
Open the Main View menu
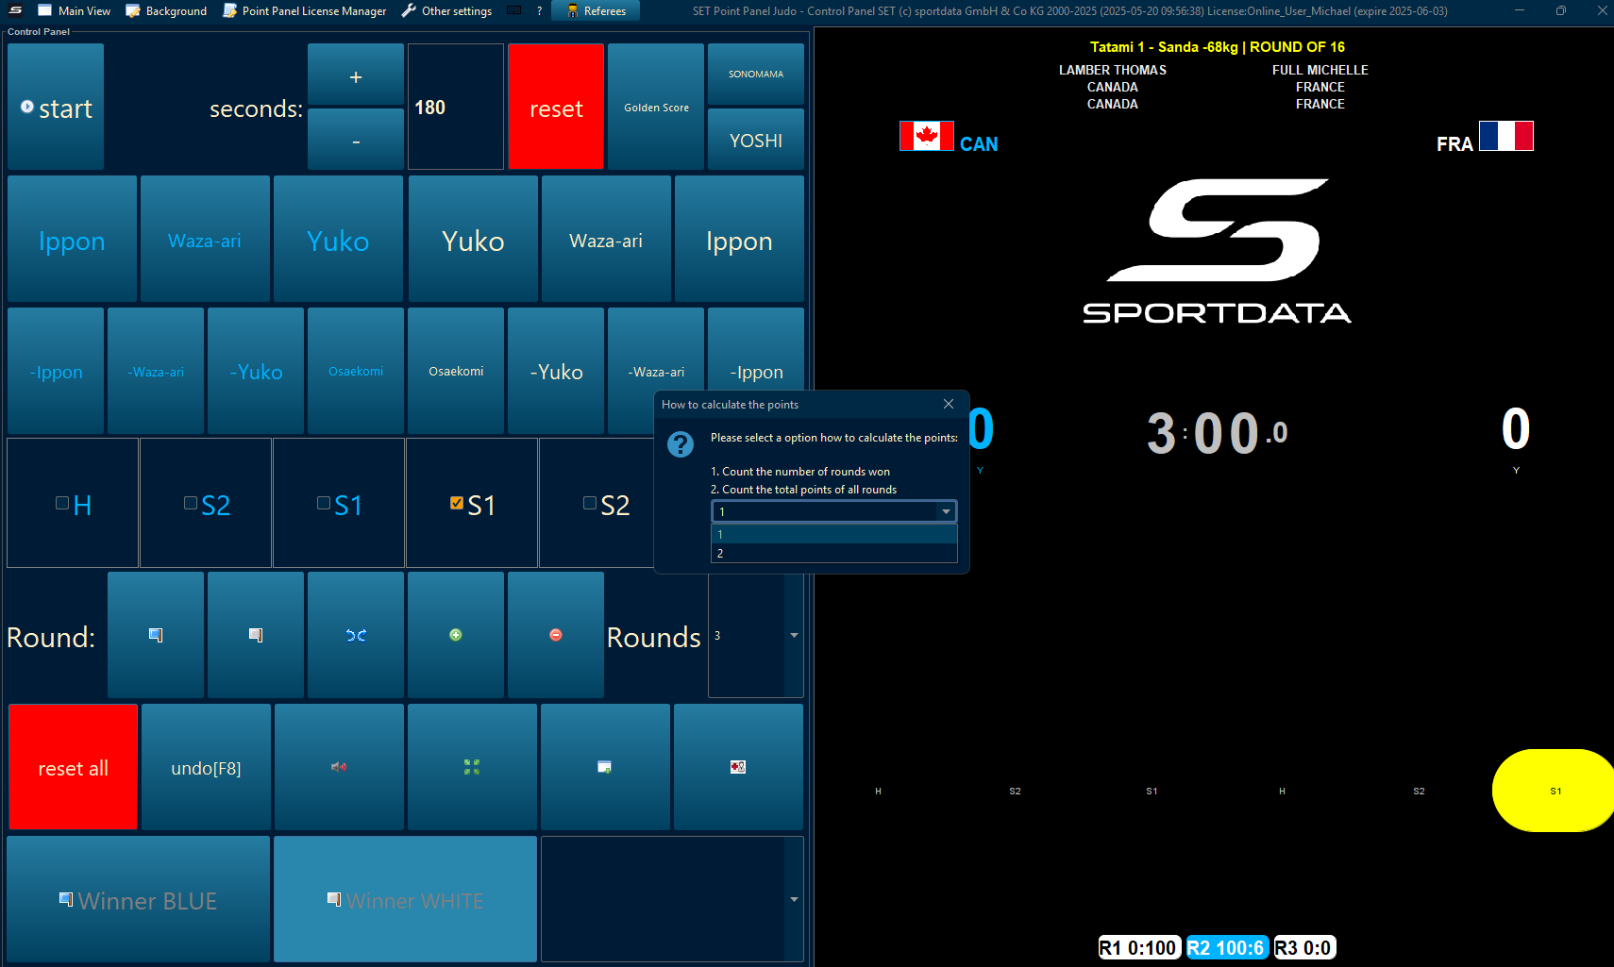pyautogui.click(x=75, y=11)
